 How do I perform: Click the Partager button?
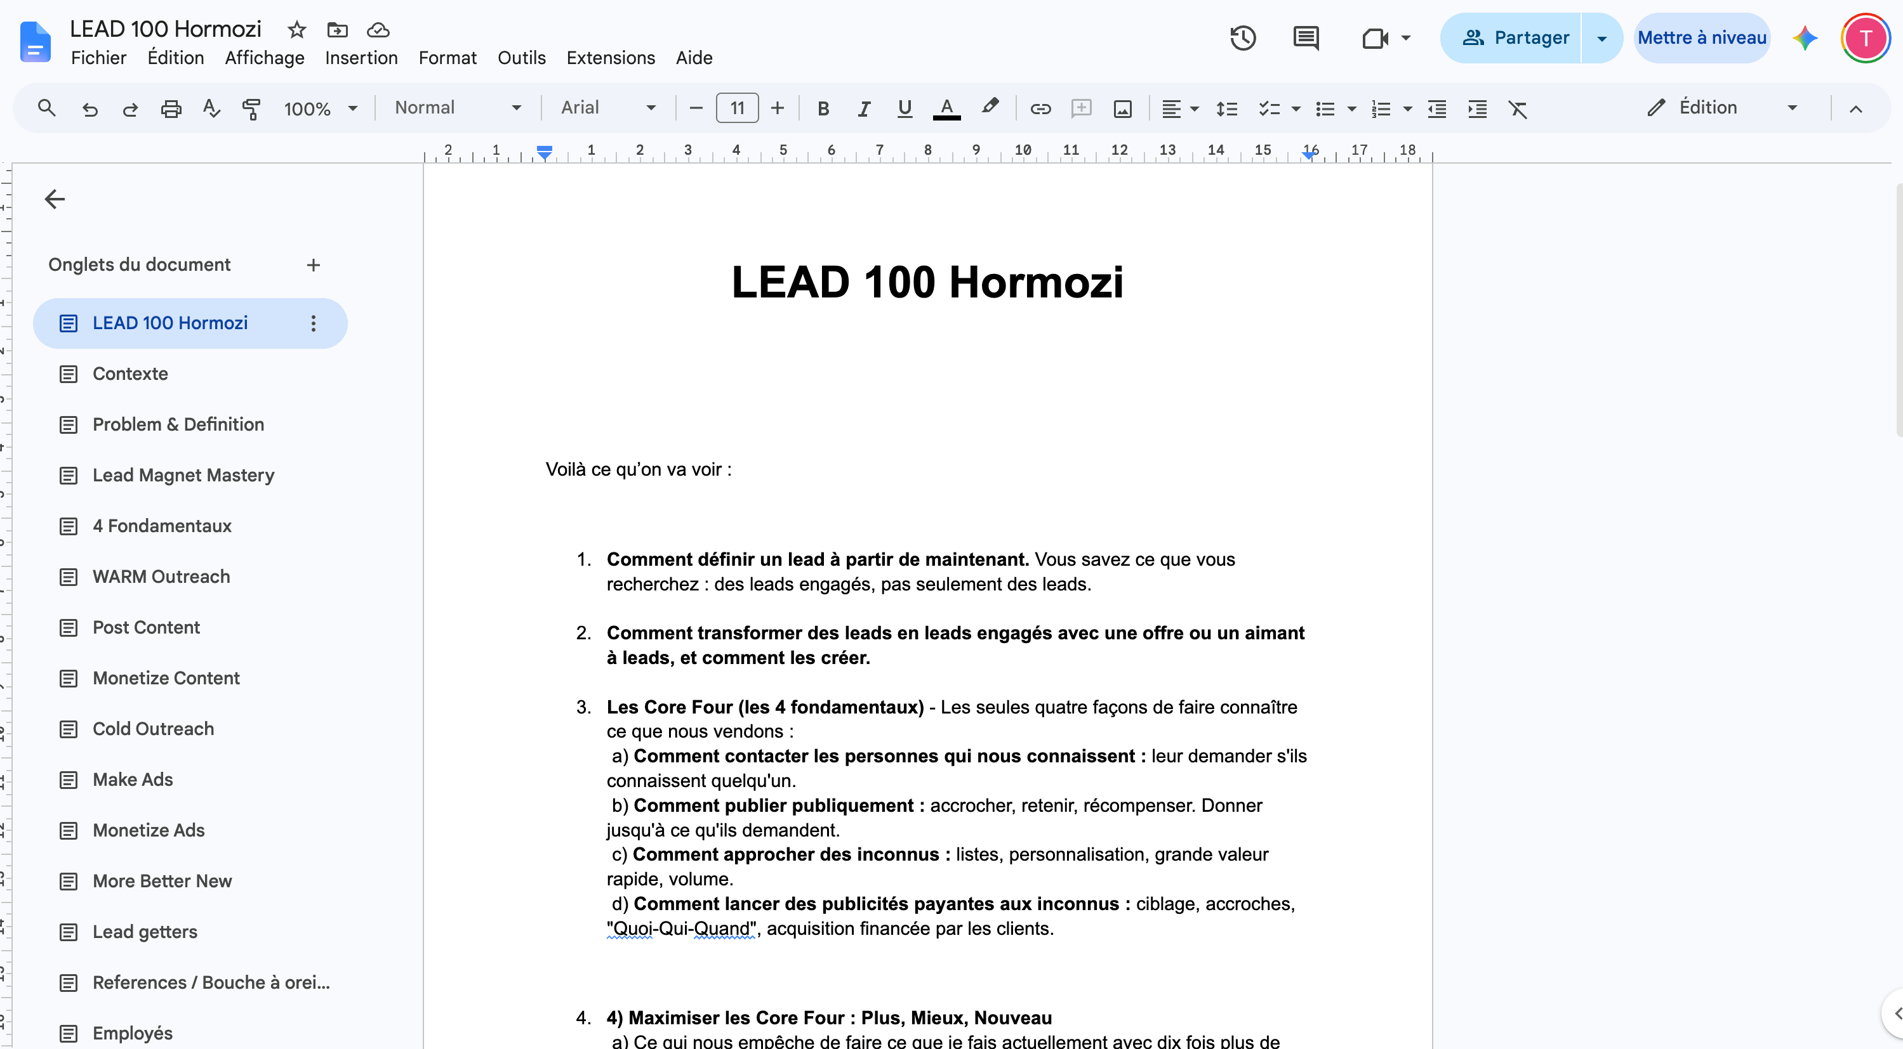click(x=1511, y=37)
